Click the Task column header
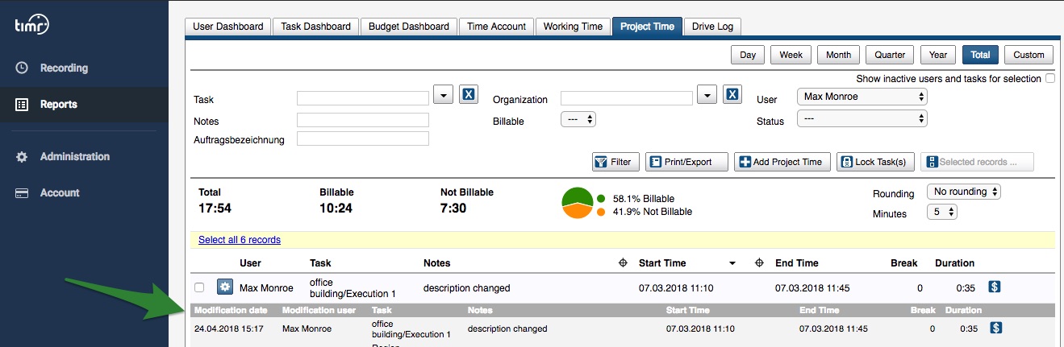This screenshot has width=1064, height=347. point(320,263)
